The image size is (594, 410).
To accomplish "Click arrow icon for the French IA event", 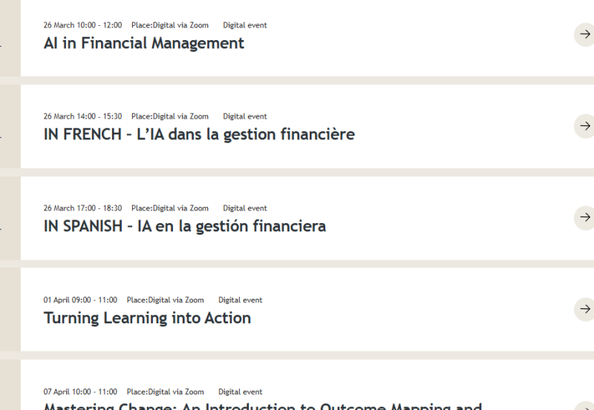I will 585,125.
